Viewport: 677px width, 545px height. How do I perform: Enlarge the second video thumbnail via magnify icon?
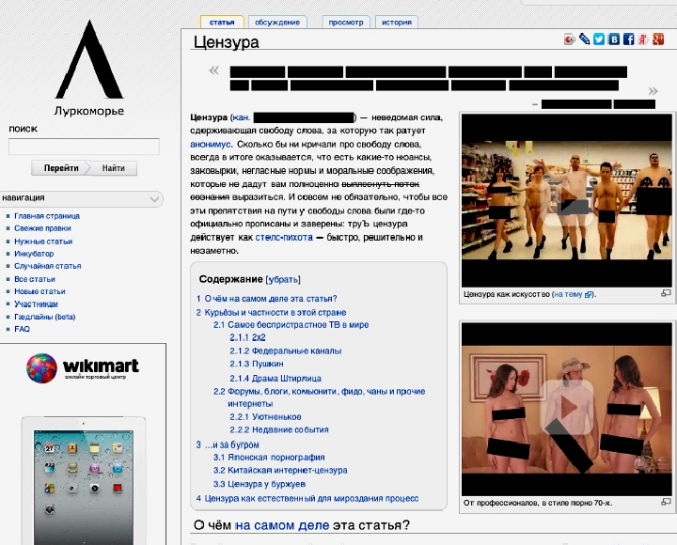pyautogui.click(x=666, y=503)
